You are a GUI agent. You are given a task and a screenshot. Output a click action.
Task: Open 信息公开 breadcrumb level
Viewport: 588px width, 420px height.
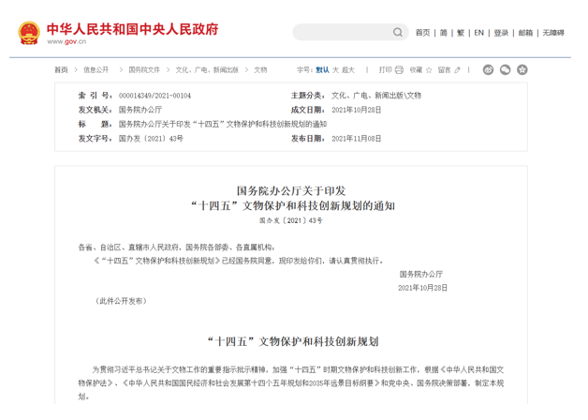[x=96, y=69]
